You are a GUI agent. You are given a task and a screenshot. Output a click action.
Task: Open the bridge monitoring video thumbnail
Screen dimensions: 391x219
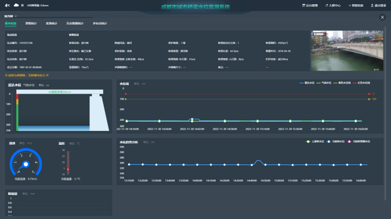click(347, 51)
